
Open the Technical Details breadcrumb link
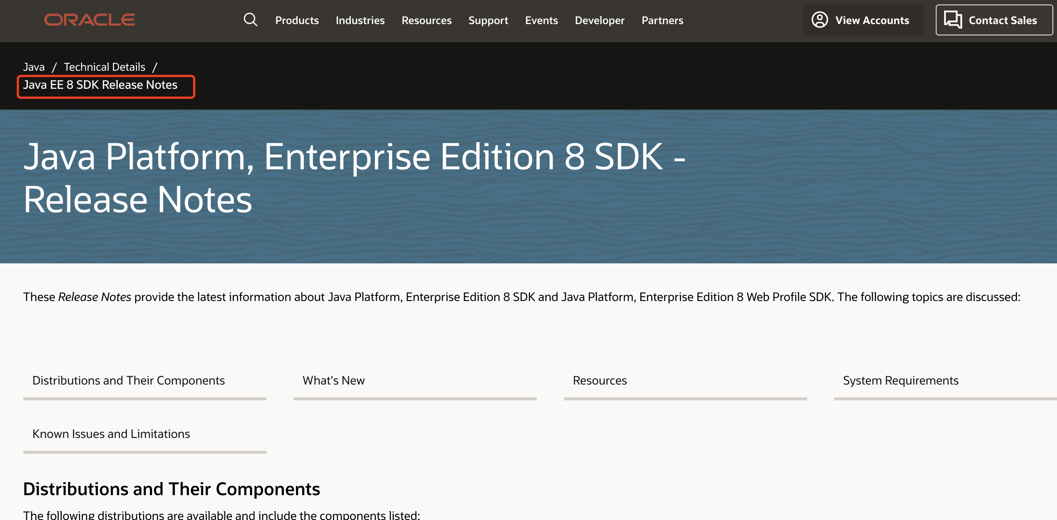[x=104, y=67]
